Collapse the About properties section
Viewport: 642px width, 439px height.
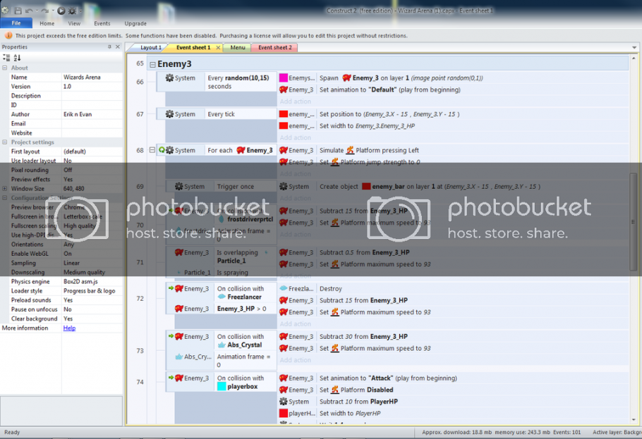5,68
